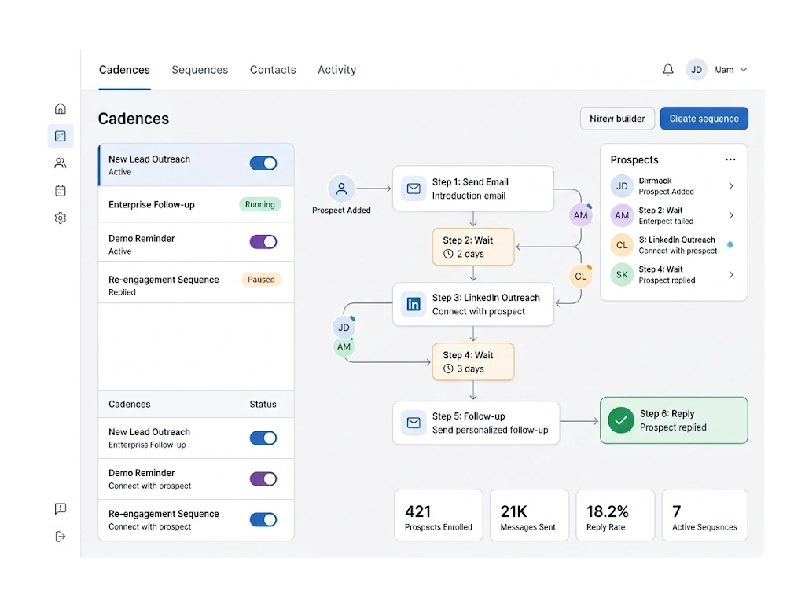This screenshot has width=805, height=601.
Task: Open the Contacts people sidebar icon
Action: coord(60,163)
